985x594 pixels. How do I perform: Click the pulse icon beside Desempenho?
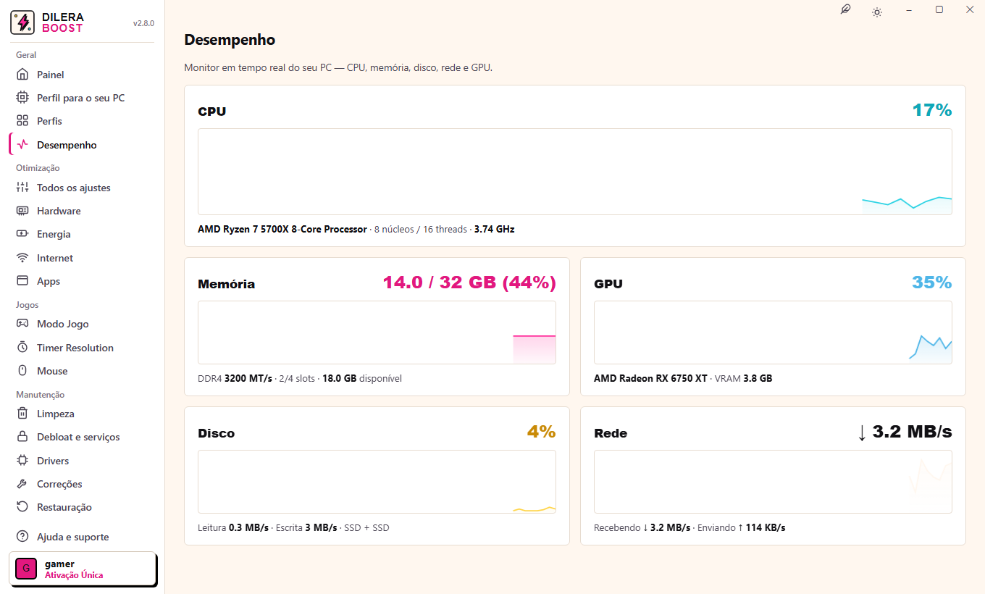click(22, 145)
